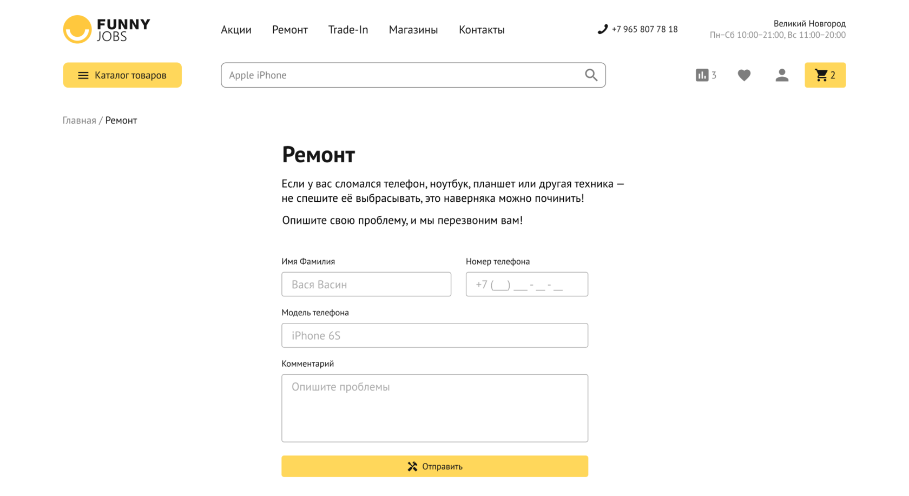Open favorites via heart icon
Image resolution: width=909 pixels, height=496 pixels.
click(744, 75)
